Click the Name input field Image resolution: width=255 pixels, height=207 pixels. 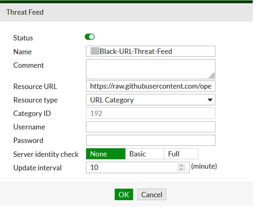click(x=151, y=51)
